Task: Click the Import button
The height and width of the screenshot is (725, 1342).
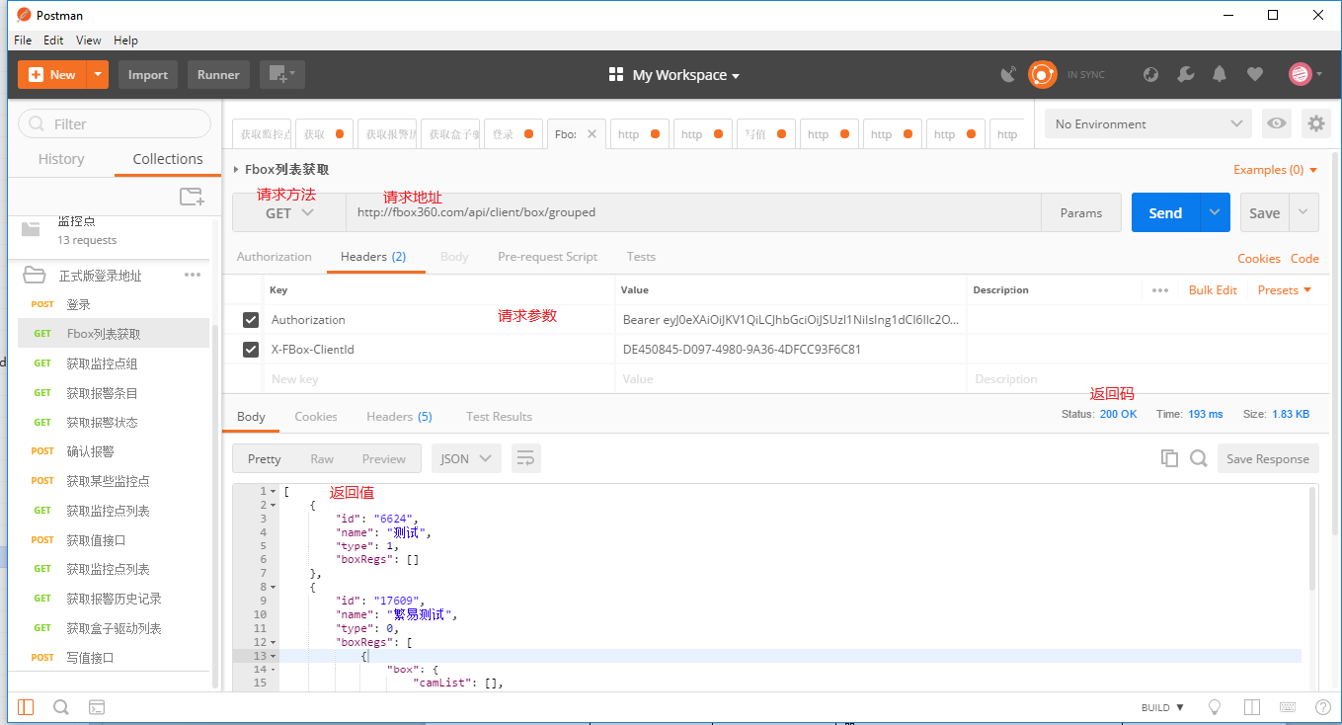Action: point(148,74)
